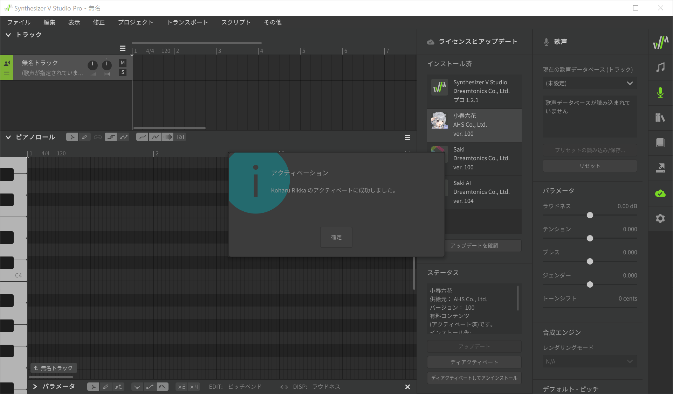Open the render panel (export icon) in sidebar
The image size is (673, 394).
point(660,168)
